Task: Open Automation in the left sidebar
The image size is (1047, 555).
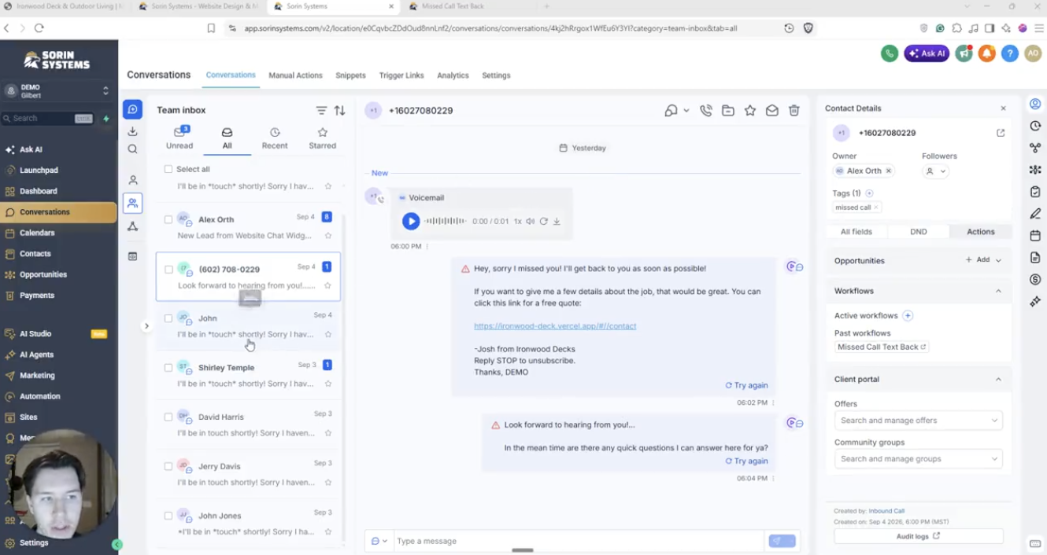Action: [x=39, y=396]
